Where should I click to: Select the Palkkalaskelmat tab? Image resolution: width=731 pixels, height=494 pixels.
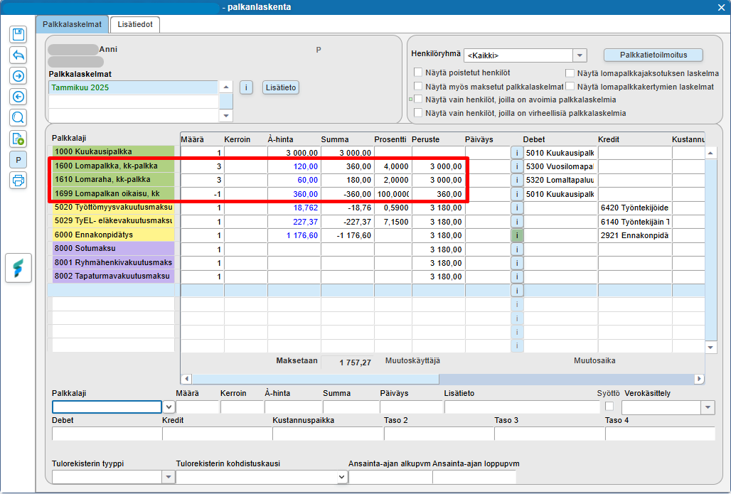click(72, 24)
